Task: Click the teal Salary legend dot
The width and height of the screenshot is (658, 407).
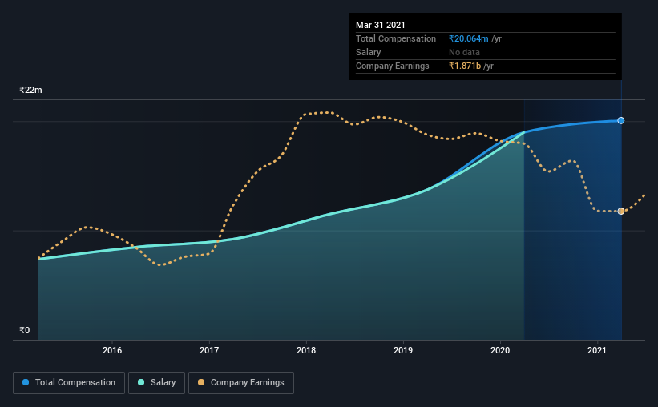Action: tap(141, 382)
